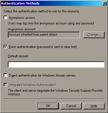Click the 'Anonymous access' label text
Image resolution: width=108 pixels, height=113 pixels.
point(22,18)
